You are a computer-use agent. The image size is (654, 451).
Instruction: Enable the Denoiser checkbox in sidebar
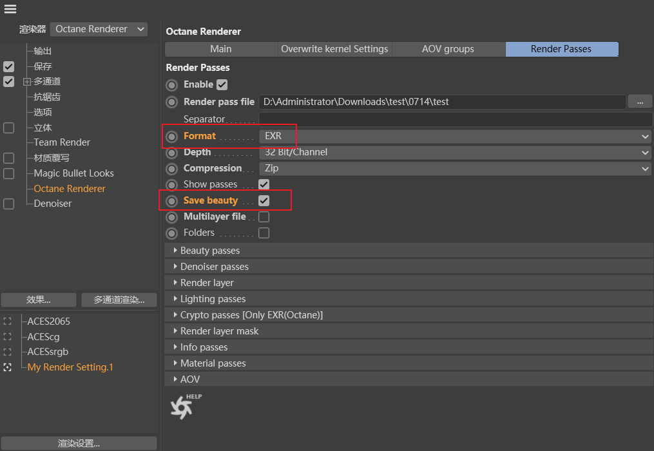(8, 204)
